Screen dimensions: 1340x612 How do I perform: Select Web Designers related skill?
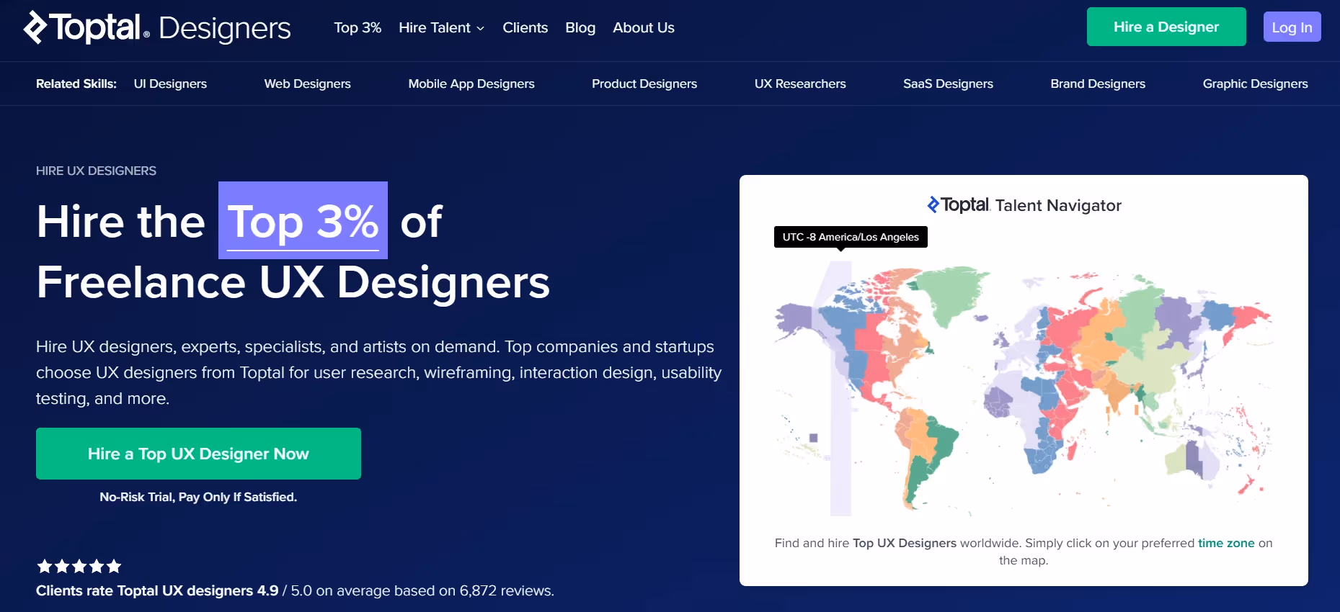[307, 84]
